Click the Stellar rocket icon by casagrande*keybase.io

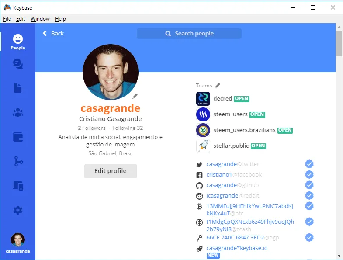pyautogui.click(x=199, y=249)
